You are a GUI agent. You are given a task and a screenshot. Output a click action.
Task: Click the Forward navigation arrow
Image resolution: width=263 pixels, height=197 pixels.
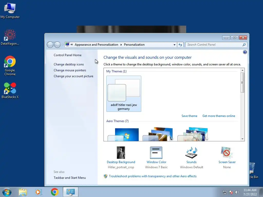(x=57, y=45)
